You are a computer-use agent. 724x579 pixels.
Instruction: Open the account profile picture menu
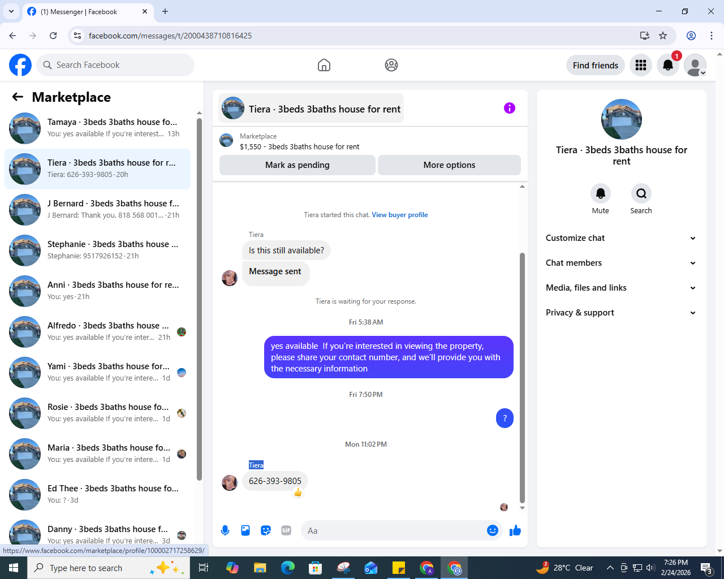(695, 65)
